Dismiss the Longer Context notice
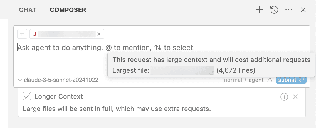This screenshot has width=316, height=128. (x=295, y=97)
